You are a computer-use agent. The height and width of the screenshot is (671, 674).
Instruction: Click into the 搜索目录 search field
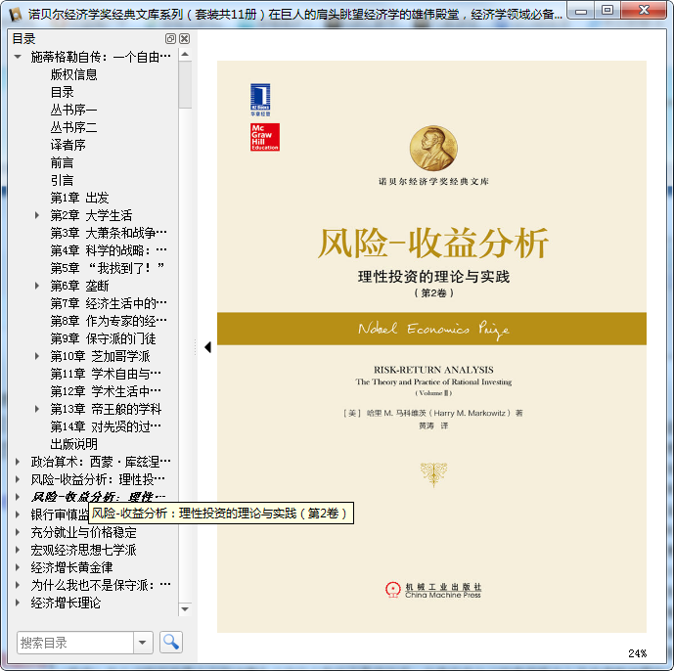(75, 643)
